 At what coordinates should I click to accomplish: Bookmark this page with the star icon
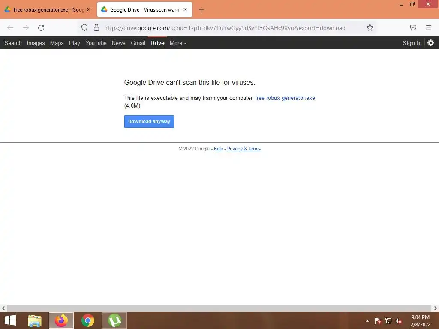pos(370,27)
